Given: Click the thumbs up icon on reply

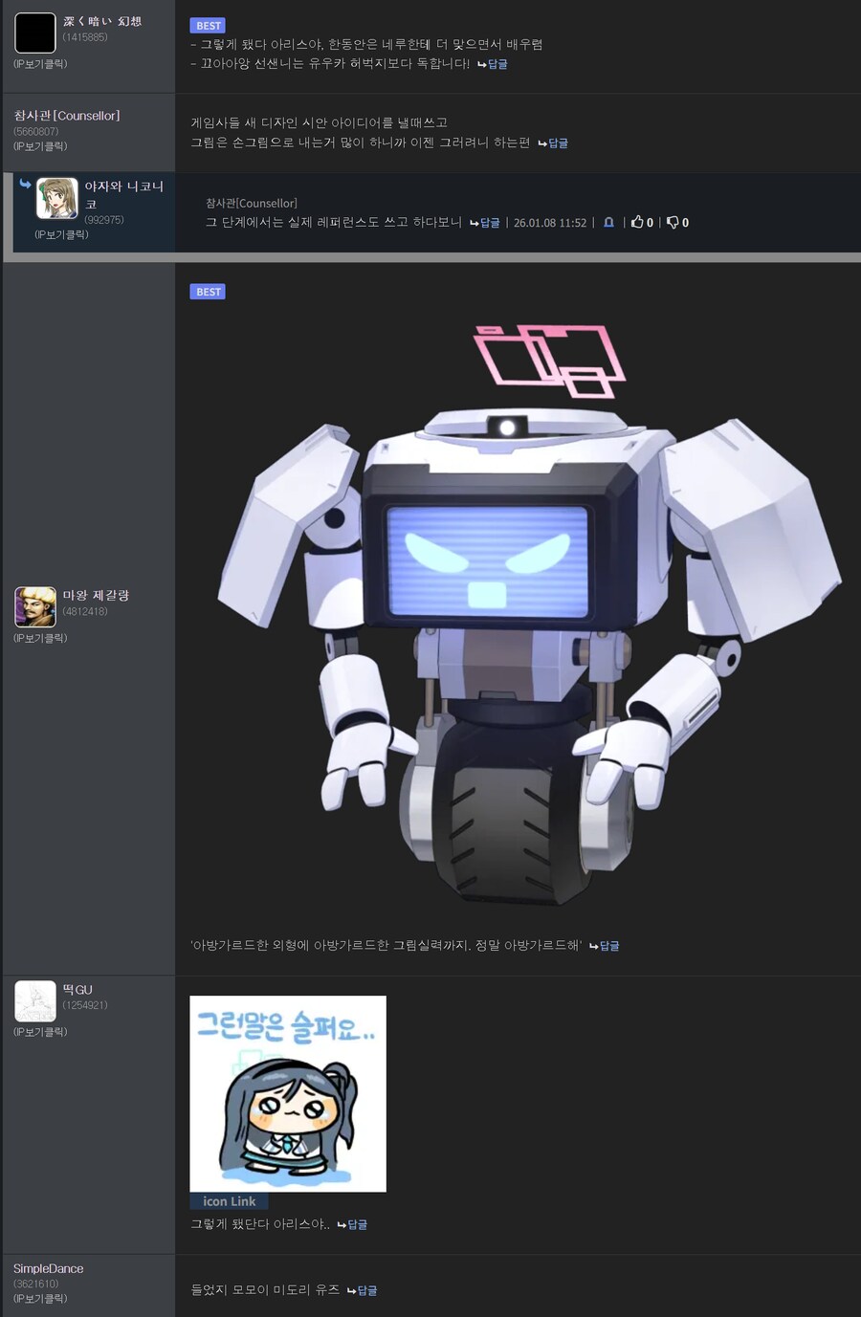Looking at the screenshot, I should [637, 223].
